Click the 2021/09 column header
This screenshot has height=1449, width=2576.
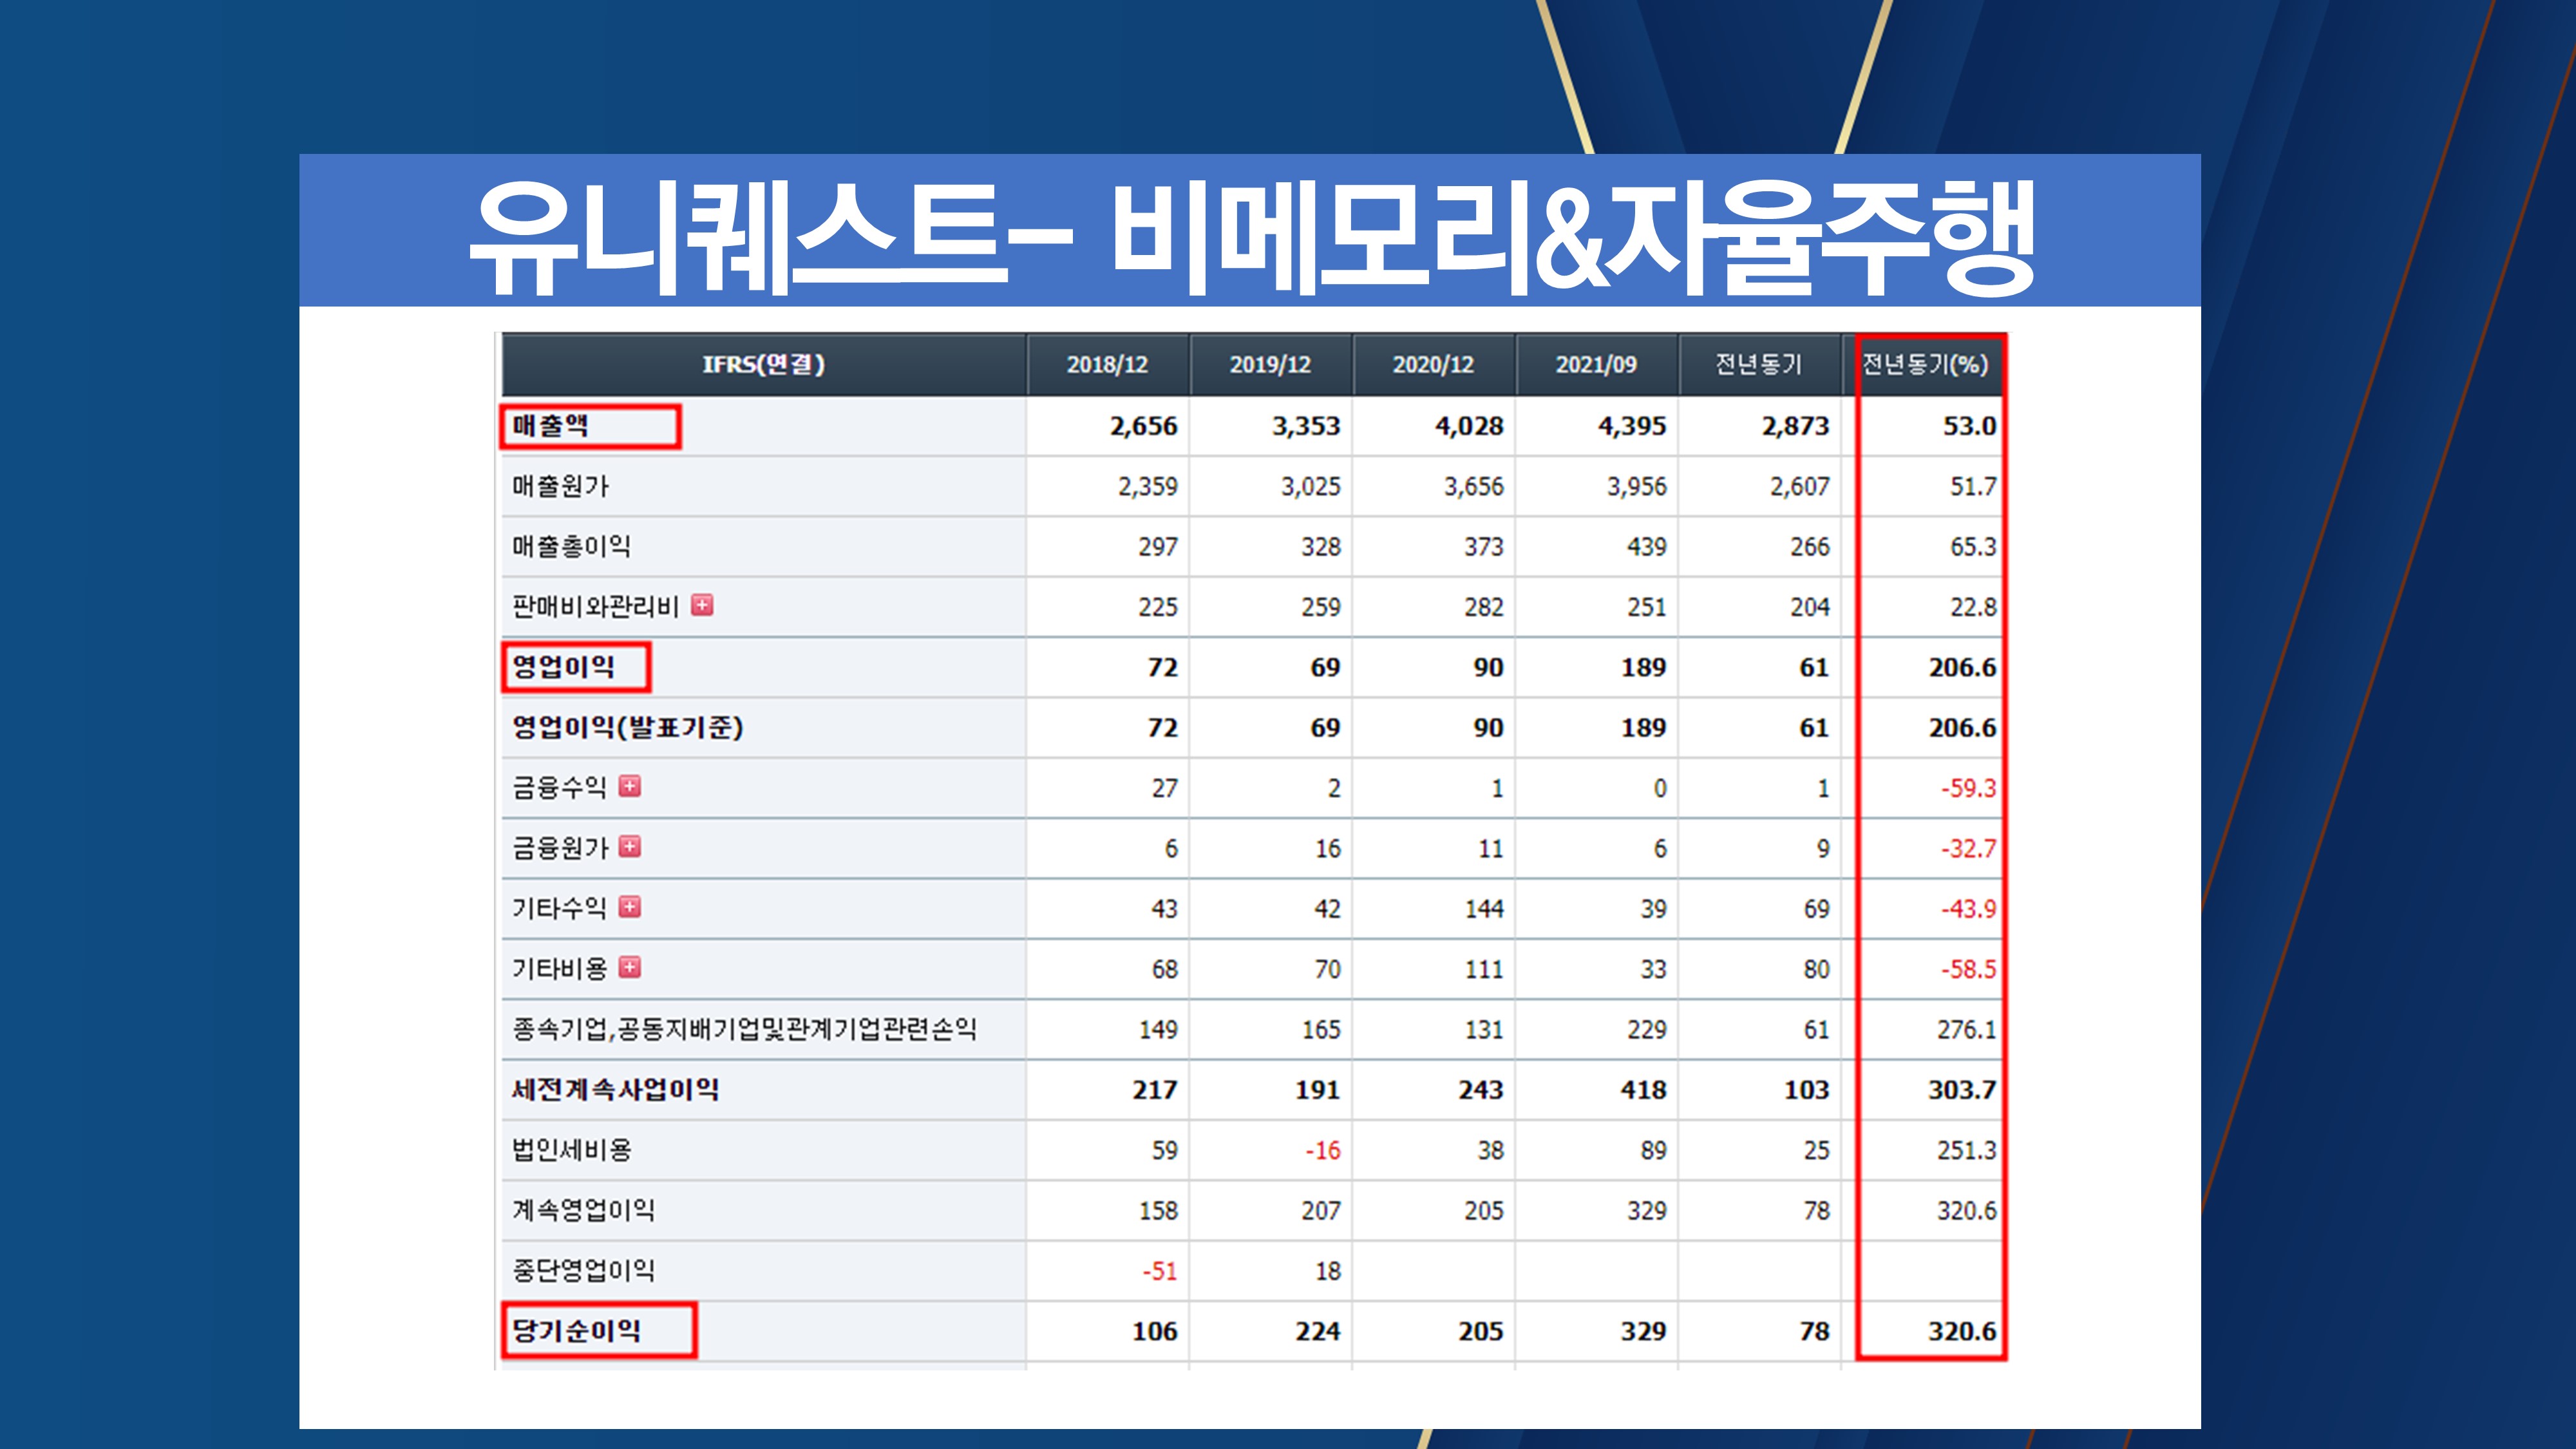tap(1596, 365)
